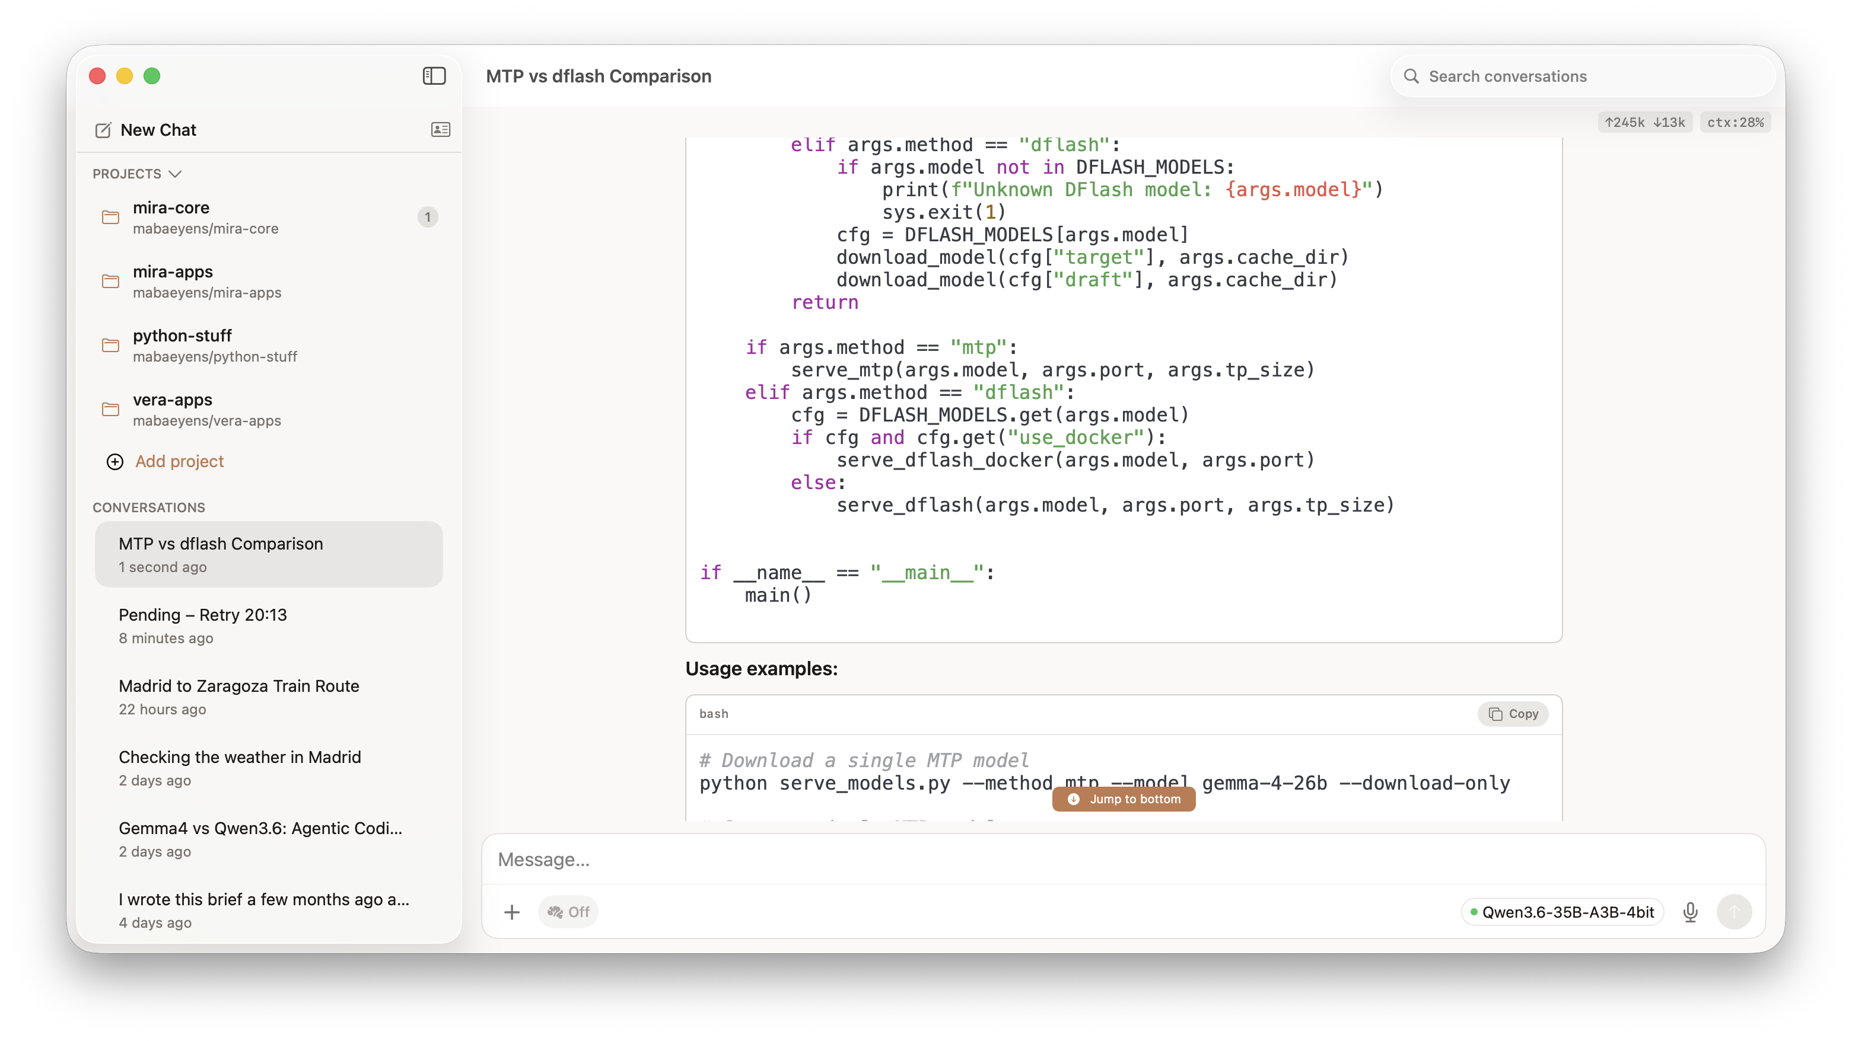Open the Qwen3.6-35B-A3B-4bit model selector

click(1561, 912)
